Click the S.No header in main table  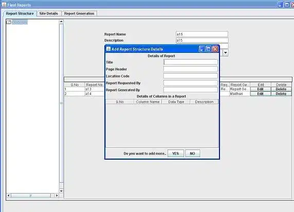(x=75, y=85)
